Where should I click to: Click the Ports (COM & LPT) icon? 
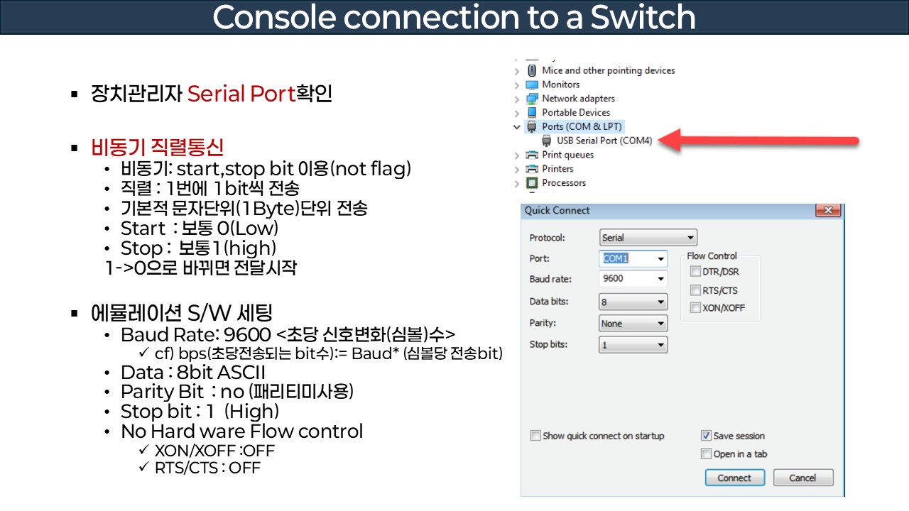[532, 127]
